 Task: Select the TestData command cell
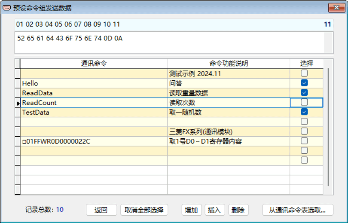(94, 112)
